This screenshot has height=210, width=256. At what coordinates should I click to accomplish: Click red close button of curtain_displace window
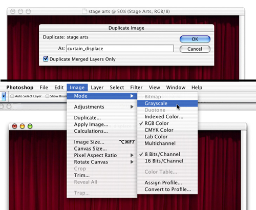(x=15, y=126)
